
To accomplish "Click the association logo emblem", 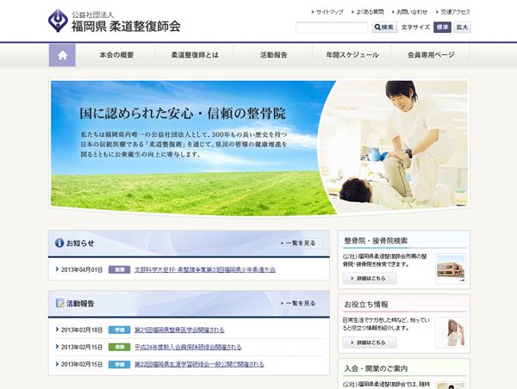I will tap(58, 21).
